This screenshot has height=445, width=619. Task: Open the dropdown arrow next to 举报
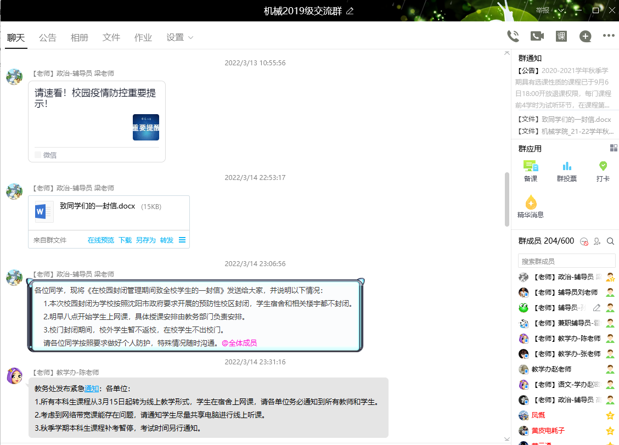tap(561, 10)
